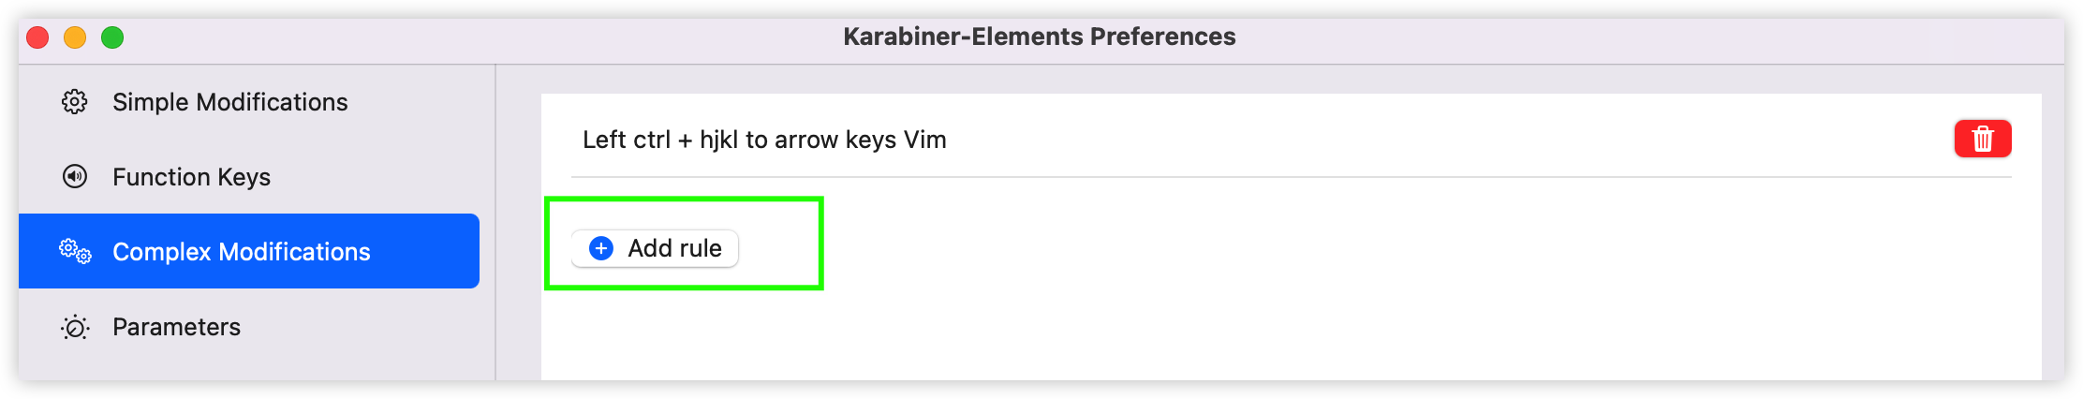Click the Parameters sidebar icon
Viewport: 2083px width, 399px height.
pyautogui.click(x=75, y=327)
